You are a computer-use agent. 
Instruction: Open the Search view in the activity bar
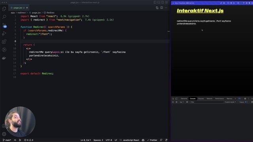coord(4,17)
